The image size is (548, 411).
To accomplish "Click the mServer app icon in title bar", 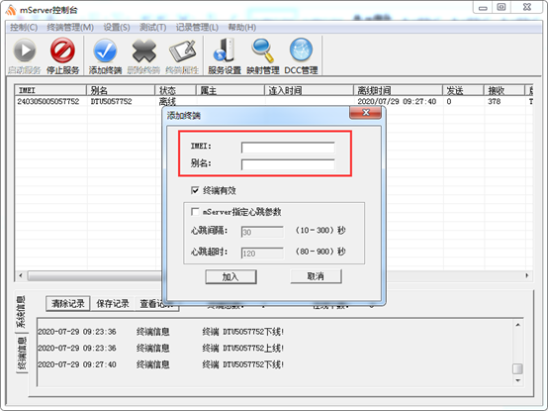I will 11,10.
